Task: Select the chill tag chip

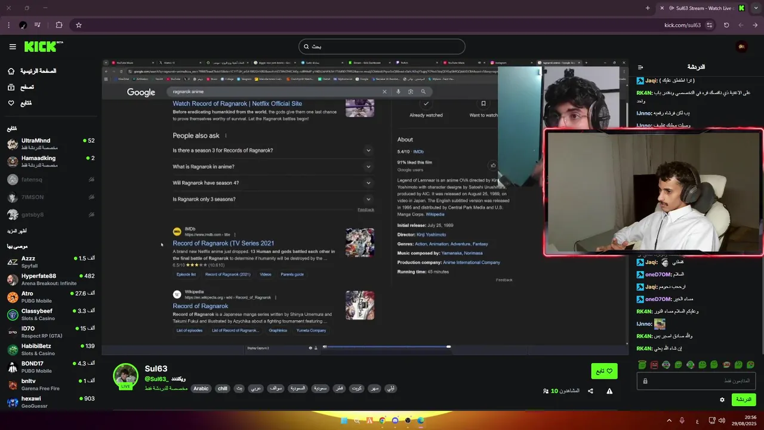Action: click(x=223, y=388)
